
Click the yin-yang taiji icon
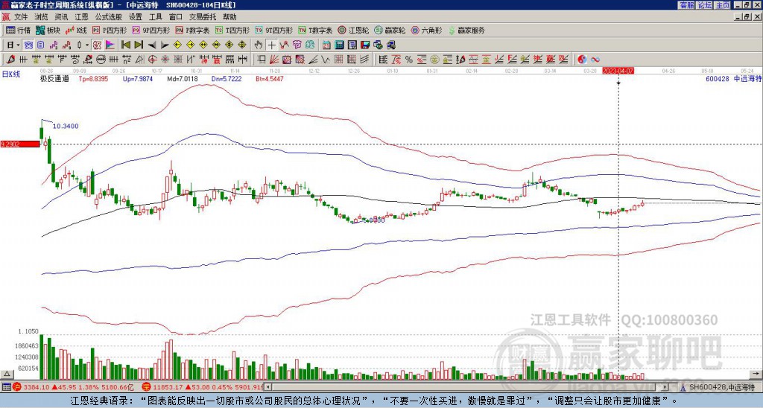tap(582, 60)
